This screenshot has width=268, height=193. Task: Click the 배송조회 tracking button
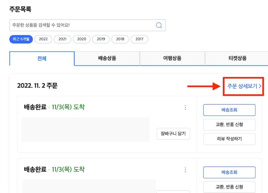click(x=229, y=110)
